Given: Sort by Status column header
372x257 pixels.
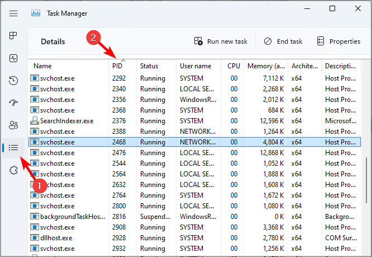Looking at the screenshot, I should [156, 66].
